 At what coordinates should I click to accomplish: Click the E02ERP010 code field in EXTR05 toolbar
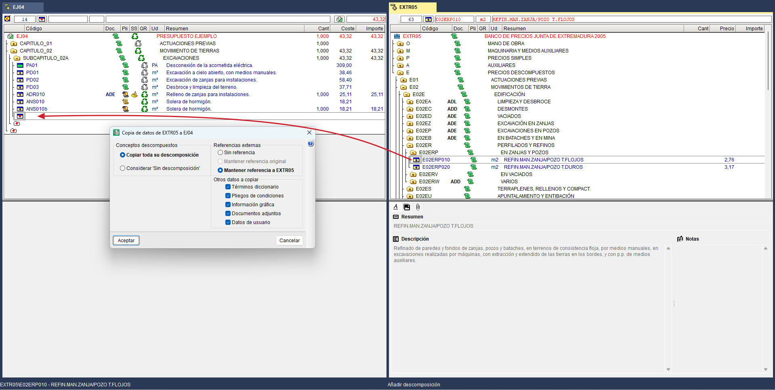point(454,19)
